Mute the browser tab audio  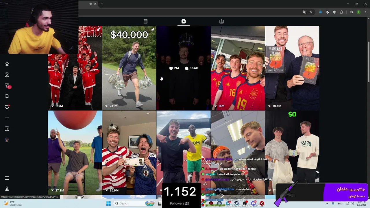click(x=90, y=4)
